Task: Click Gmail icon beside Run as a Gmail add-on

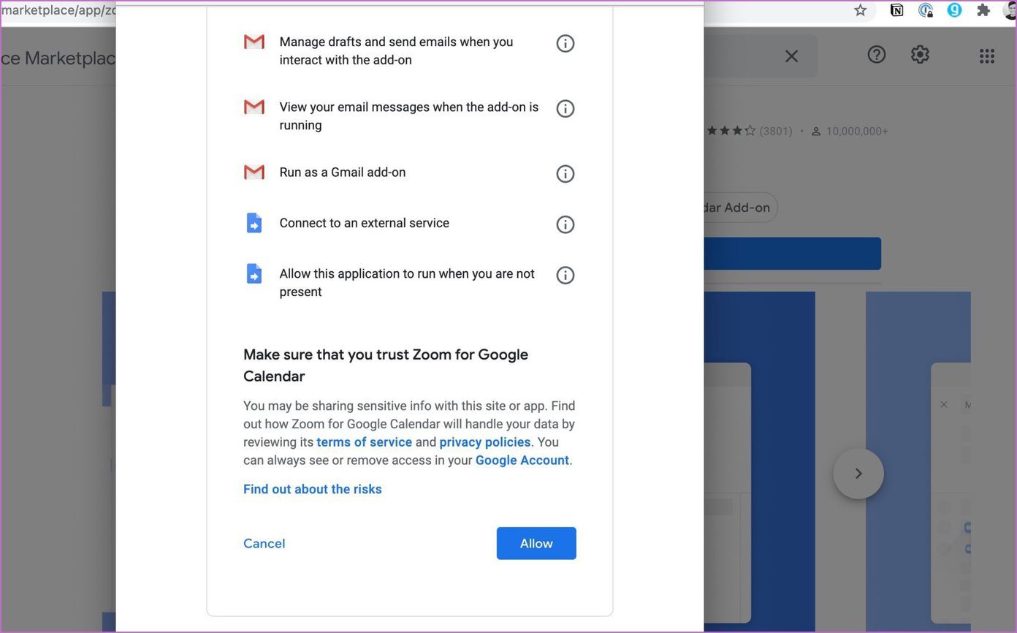Action: pos(254,172)
